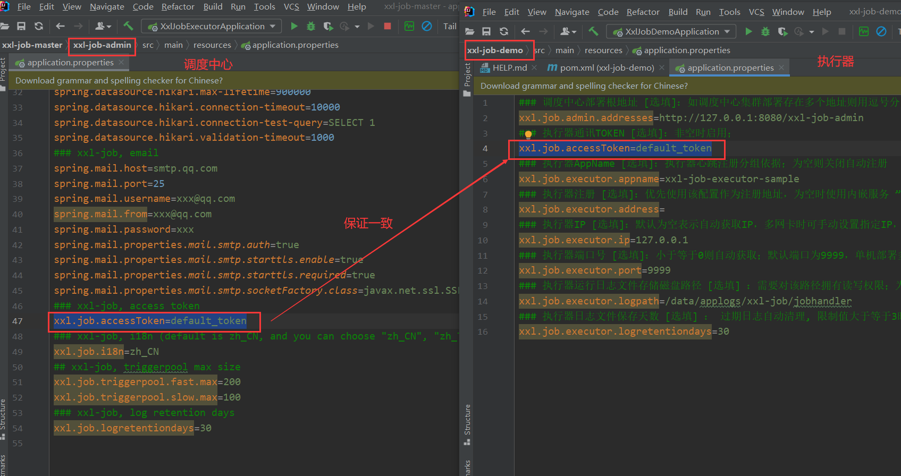Click the Build hammer icon in xxl-job-master window
Screen dimensions: 901x476
click(x=128, y=26)
